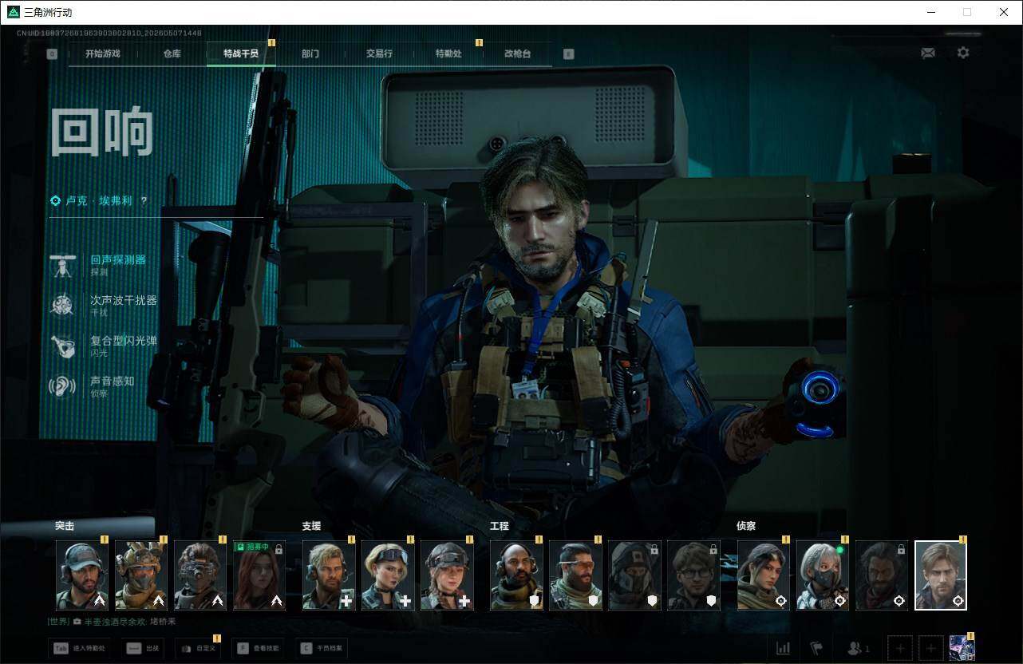Click the large 回响 operator title
Image resolution: width=1023 pixels, height=664 pixels.
point(101,132)
